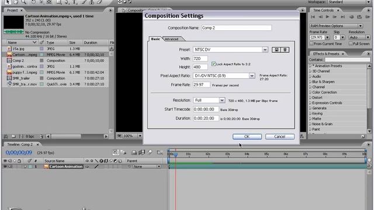Viewport: 374px width, 210px height.
Task: Open the Skip value dropdown
Action: (343, 37)
